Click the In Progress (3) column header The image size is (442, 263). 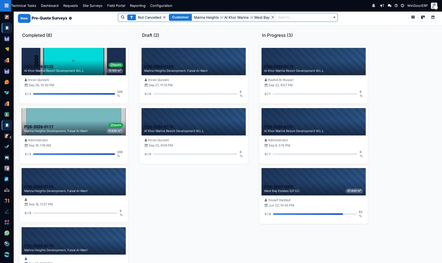(277, 35)
